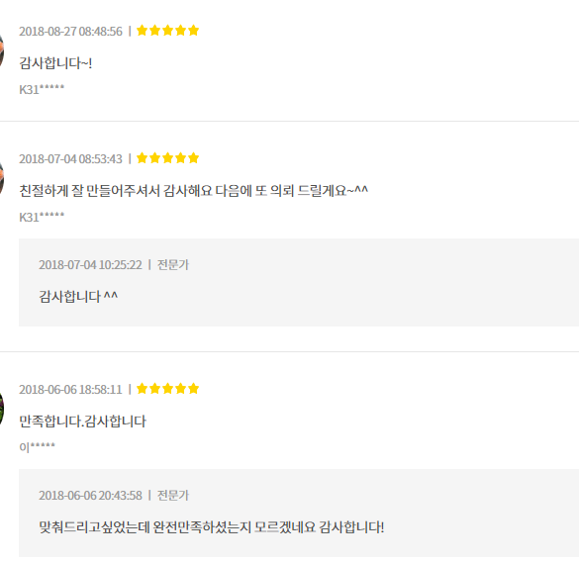Click the review text 만족합니다.감사합니다
The image size is (579, 564).
82,422
